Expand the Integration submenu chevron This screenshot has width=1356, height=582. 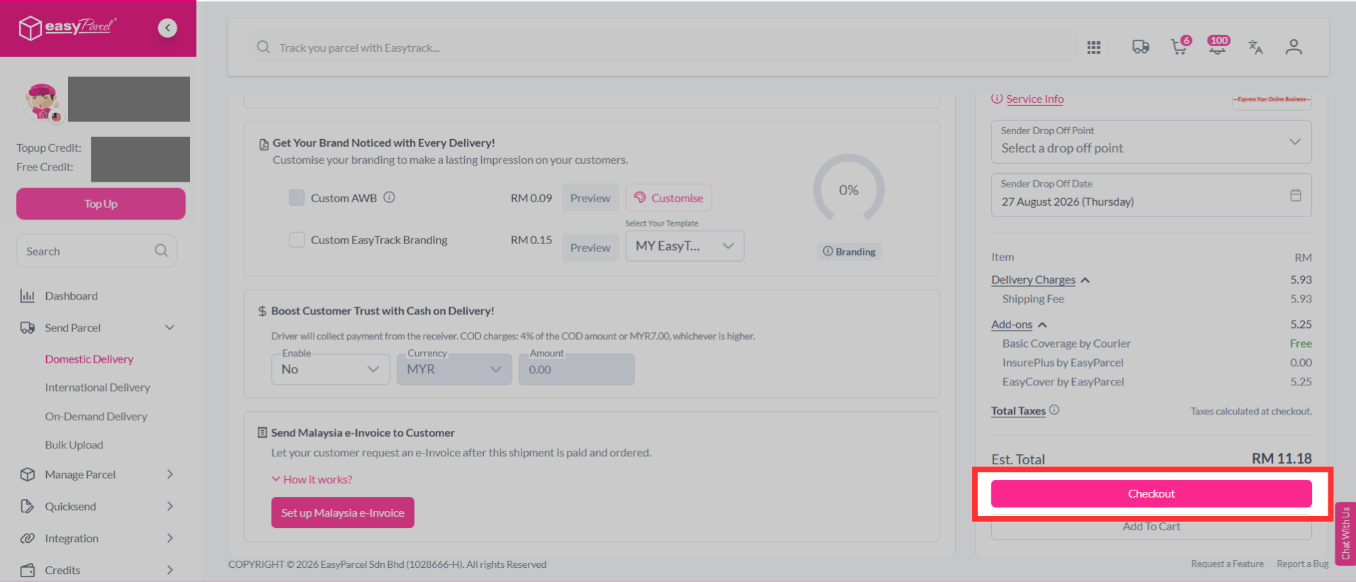point(170,538)
